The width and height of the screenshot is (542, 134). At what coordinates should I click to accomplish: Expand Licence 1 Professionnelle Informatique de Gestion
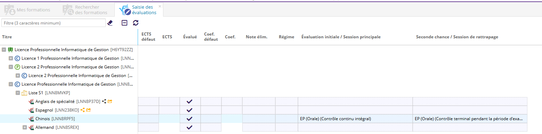click(11, 58)
